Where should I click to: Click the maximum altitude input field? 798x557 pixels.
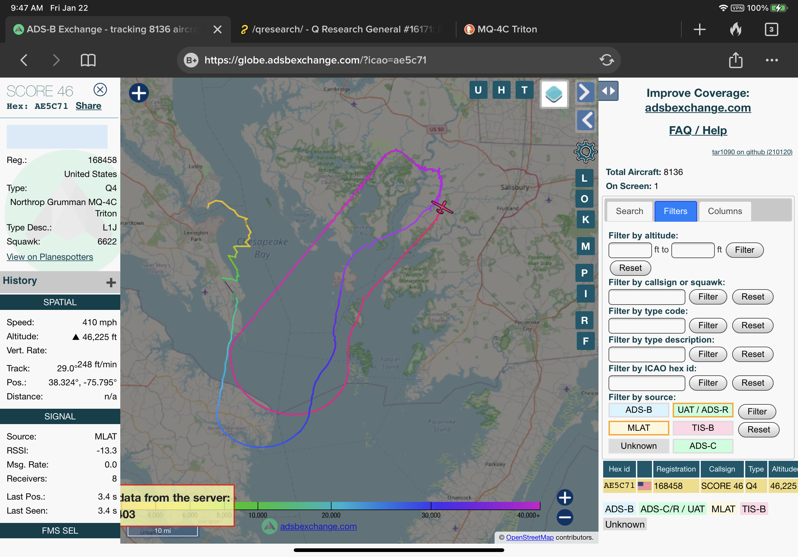[x=693, y=250]
